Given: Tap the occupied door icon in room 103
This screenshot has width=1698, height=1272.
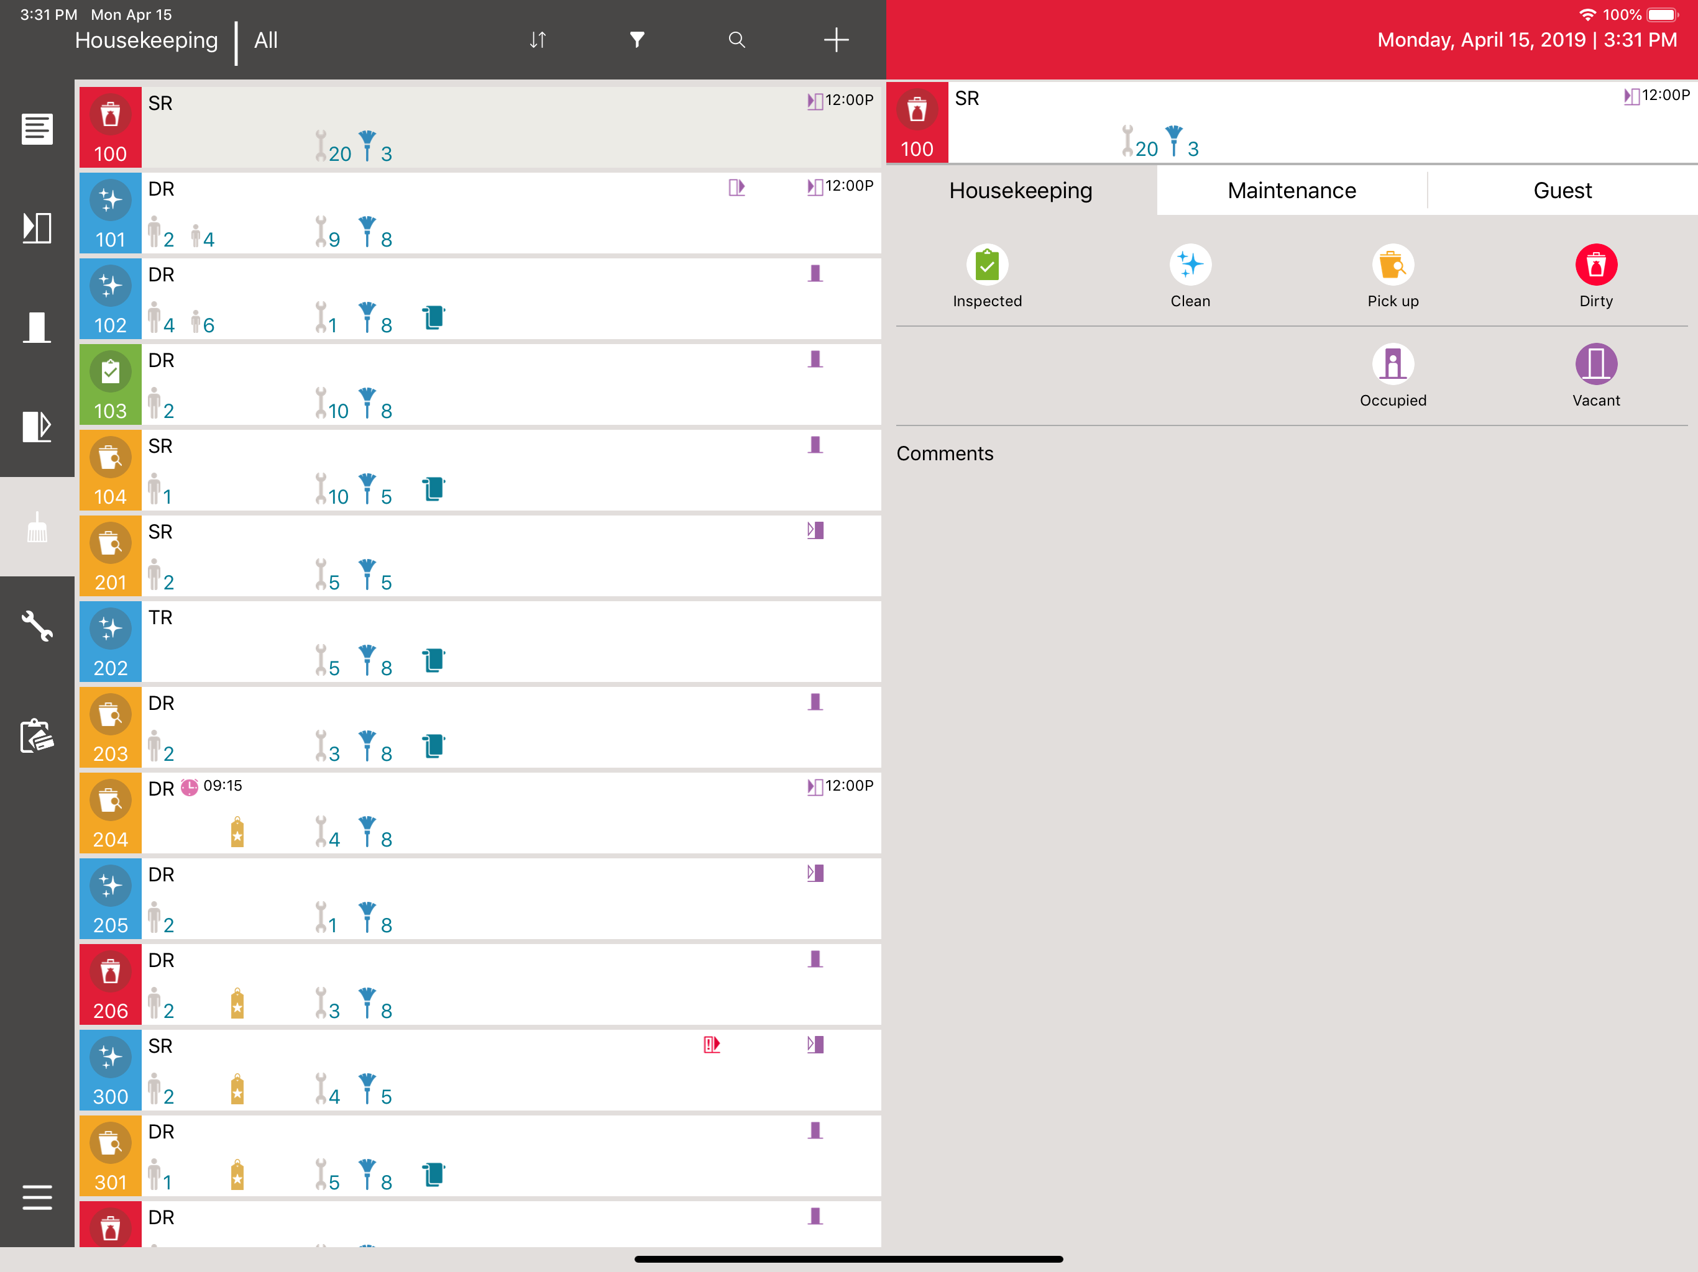Looking at the screenshot, I should 815,359.
